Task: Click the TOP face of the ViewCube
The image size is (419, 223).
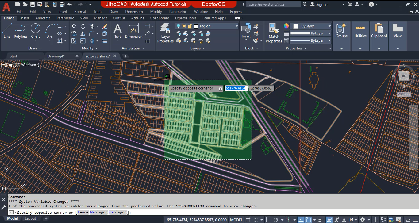Action: (x=404, y=76)
